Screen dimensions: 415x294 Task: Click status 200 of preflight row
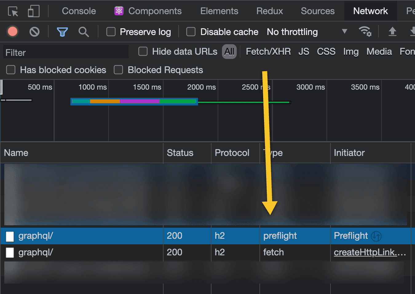[175, 236]
